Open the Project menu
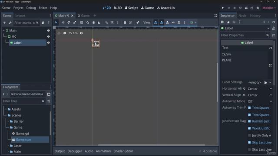 tap(18, 8)
